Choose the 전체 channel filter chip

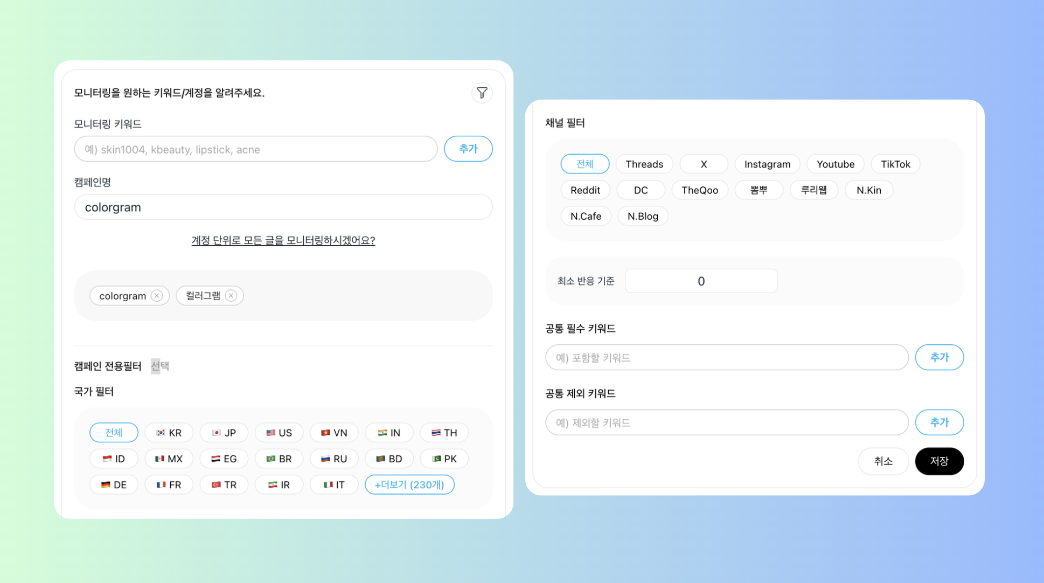pos(584,164)
